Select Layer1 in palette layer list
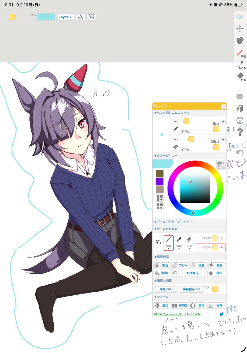The width and height of the screenshot is (247, 353). coord(210,238)
